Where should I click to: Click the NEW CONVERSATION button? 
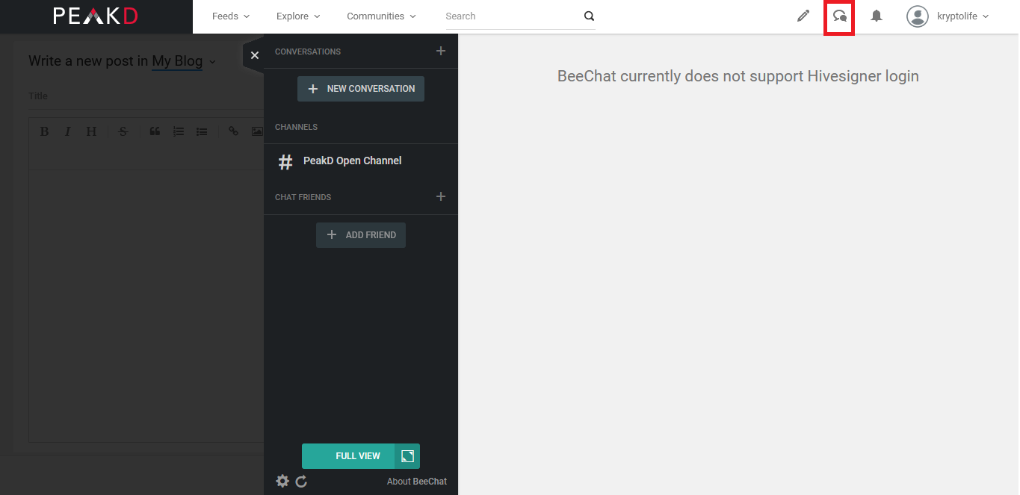click(361, 89)
